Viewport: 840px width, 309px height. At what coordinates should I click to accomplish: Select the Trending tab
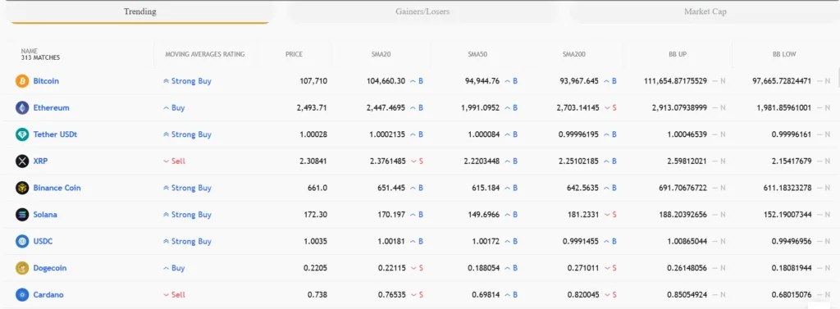click(x=139, y=11)
